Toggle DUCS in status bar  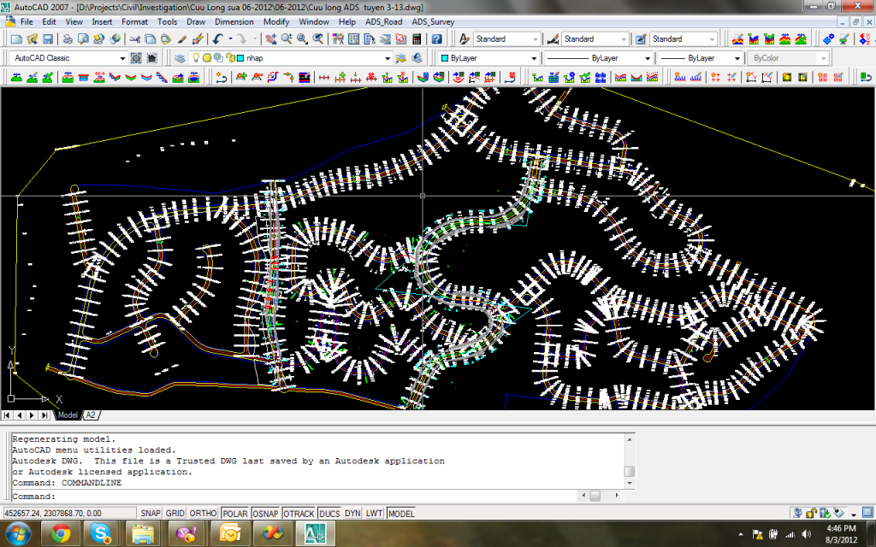coord(329,514)
